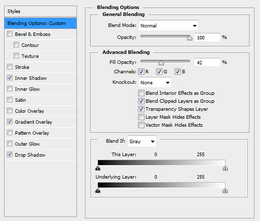
Task: Disable Transparency Shapes Layer option
Action: [141, 109]
